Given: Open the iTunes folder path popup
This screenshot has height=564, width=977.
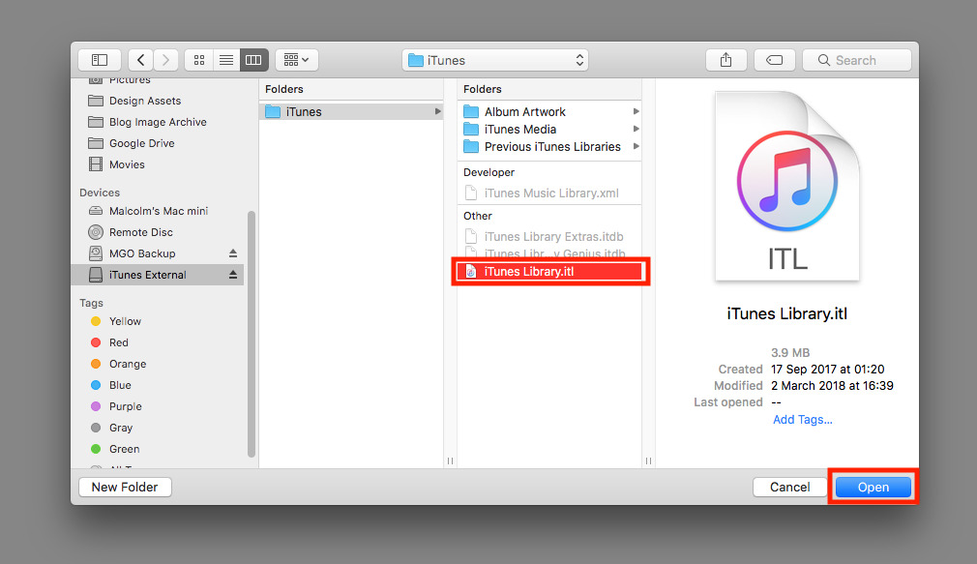Looking at the screenshot, I should [x=495, y=60].
